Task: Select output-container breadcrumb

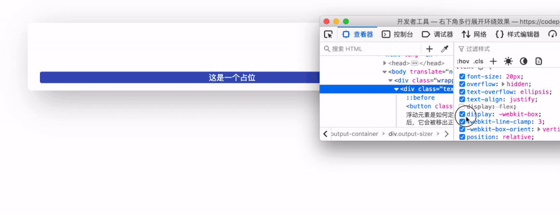Action: coord(355,134)
